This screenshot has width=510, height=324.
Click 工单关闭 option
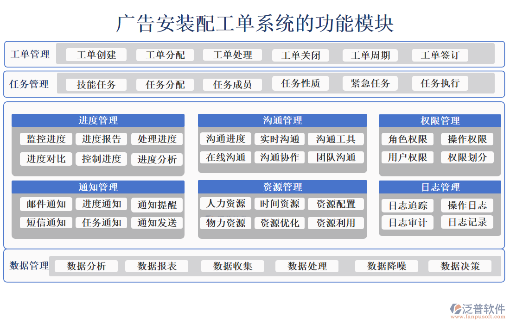point(300,55)
